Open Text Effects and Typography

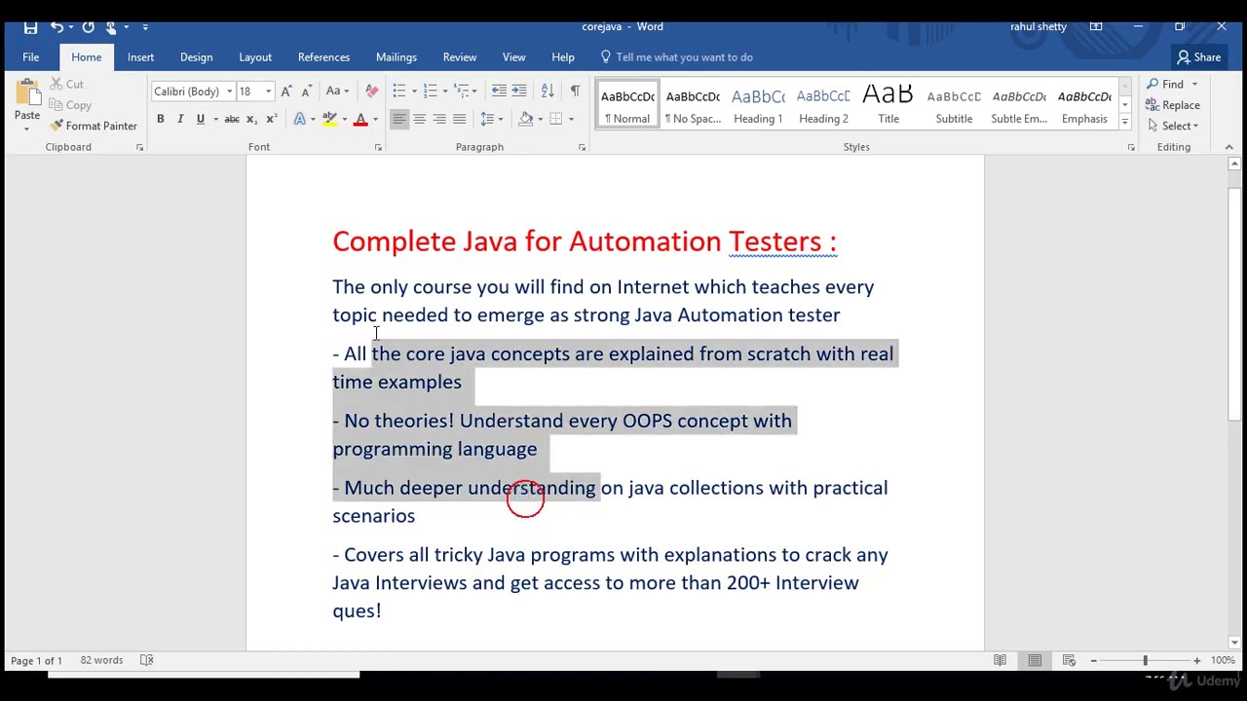pyautogui.click(x=300, y=119)
